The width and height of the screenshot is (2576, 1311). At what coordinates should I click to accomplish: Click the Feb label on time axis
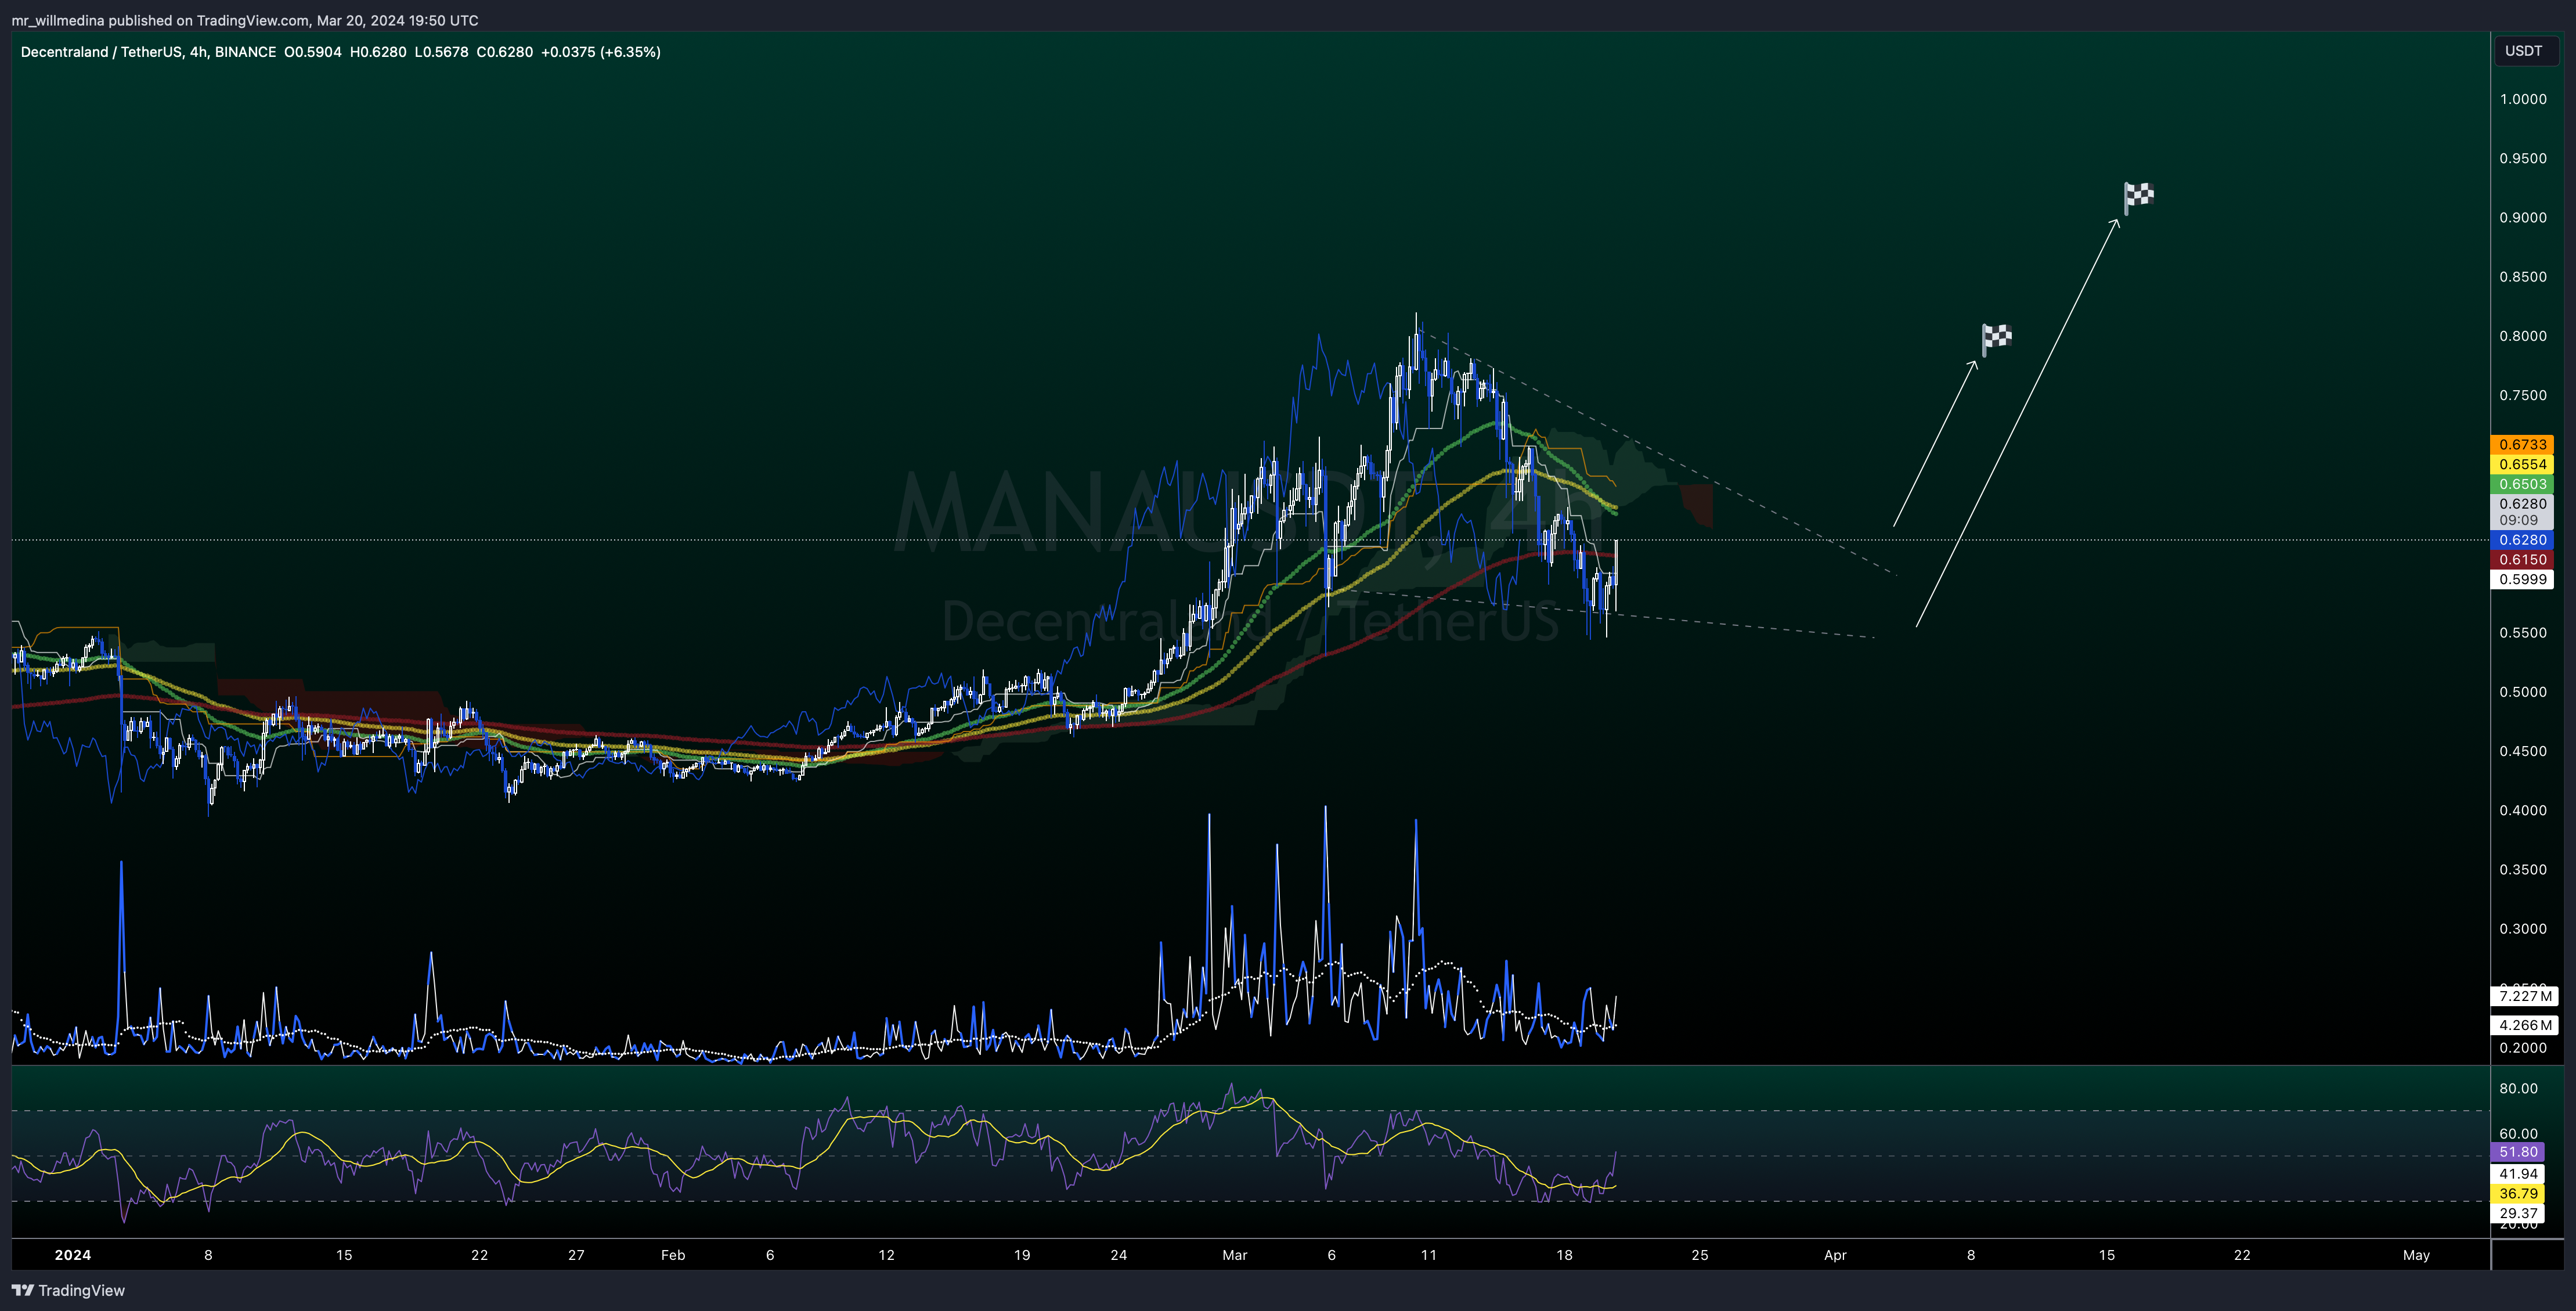tap(673, 1255)
